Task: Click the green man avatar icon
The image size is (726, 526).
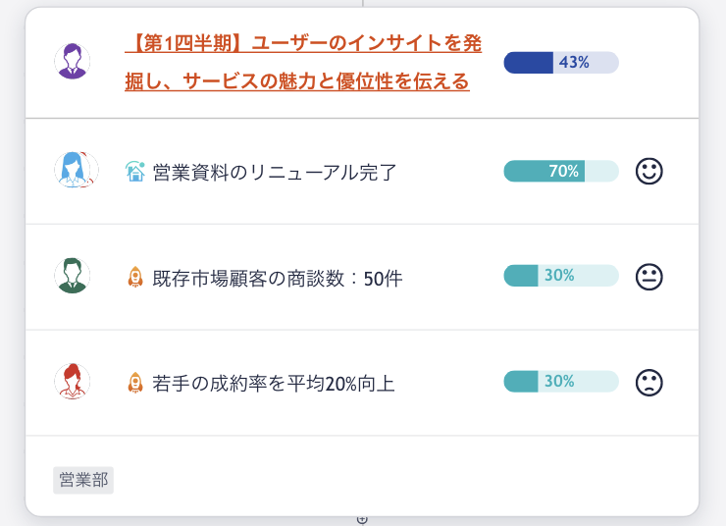Action: click(73, 276)
